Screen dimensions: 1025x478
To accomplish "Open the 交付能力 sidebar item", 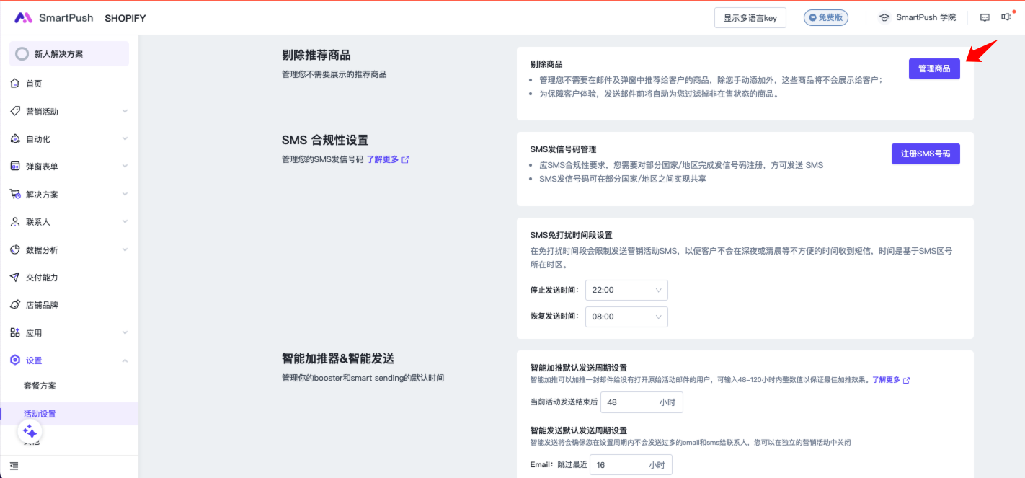I will (42, 278).
